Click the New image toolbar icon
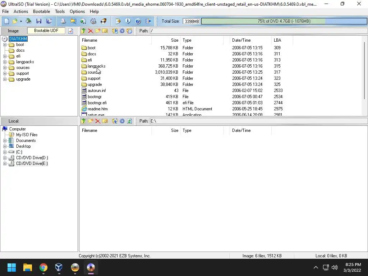Viewport: 368px width, 276px height. pyautogui.click(x=6, y=21)
